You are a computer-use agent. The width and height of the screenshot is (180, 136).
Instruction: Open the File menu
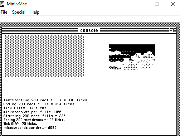pyautogui.click(x=4, y=12)
